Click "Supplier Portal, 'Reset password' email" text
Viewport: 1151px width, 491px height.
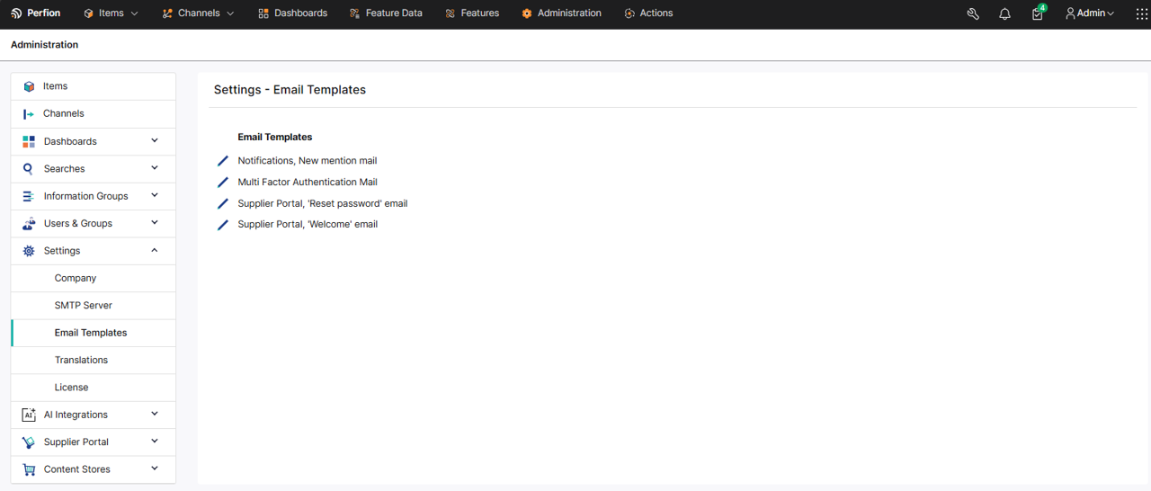click(323, 203)
